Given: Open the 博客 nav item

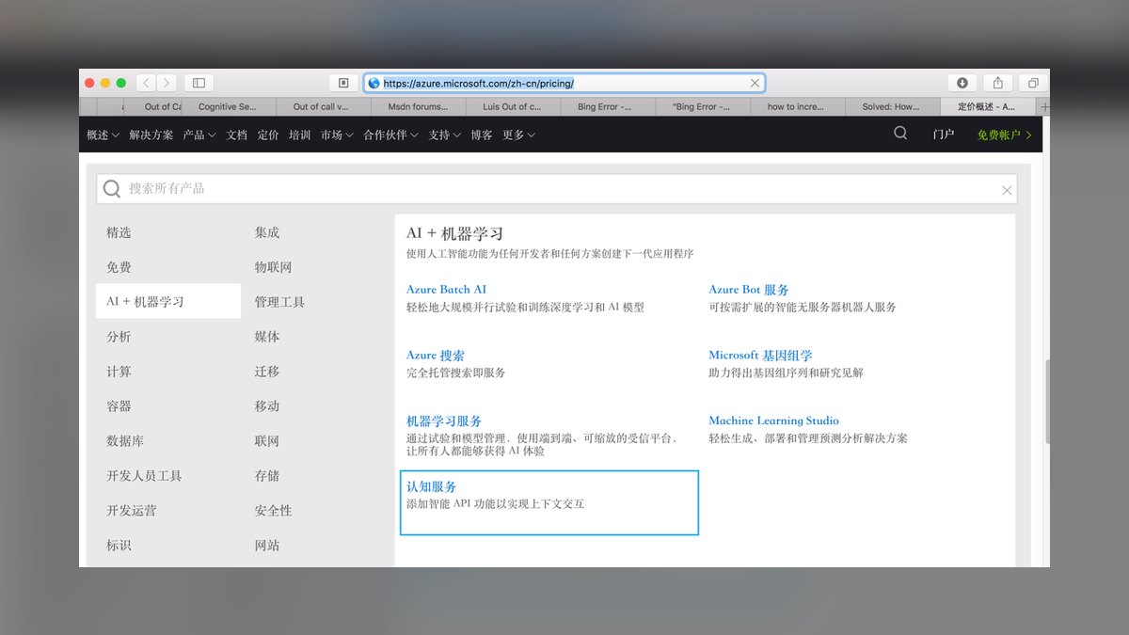Looking at the screenshot, I should 482,135.
